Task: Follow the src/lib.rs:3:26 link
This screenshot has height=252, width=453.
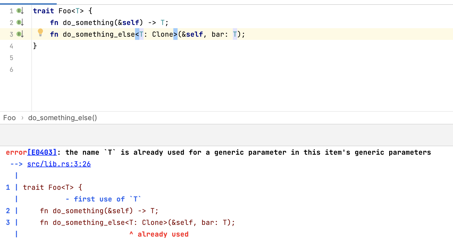Action: pos(59,164)
